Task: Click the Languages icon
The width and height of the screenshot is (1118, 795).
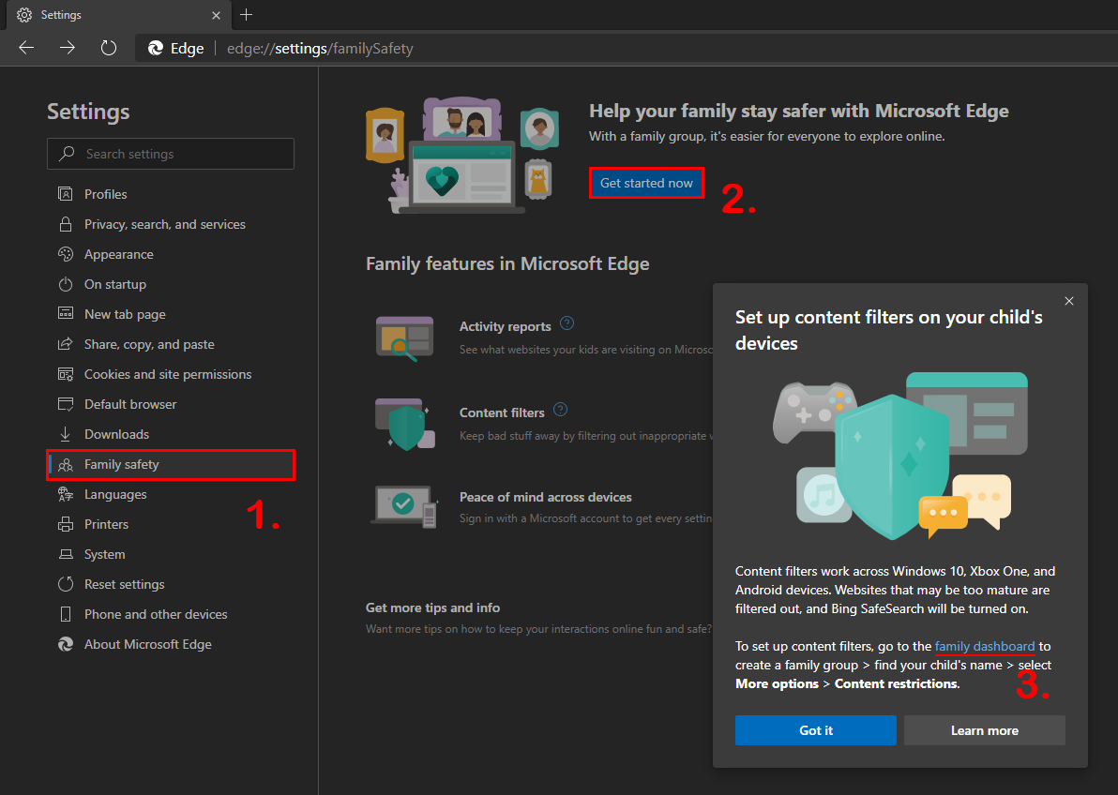Action: click(x=66, y=494)
